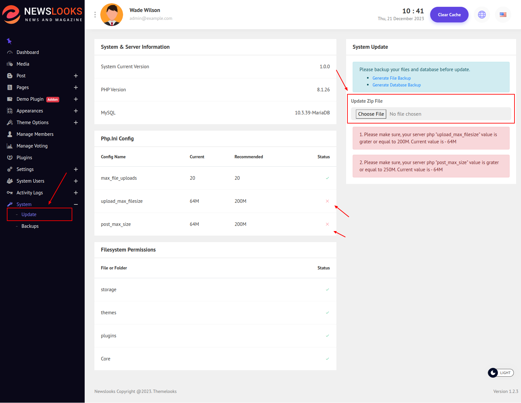521x403 pixels.
Task: Open the US flag language selector
Action: (503, 15)
